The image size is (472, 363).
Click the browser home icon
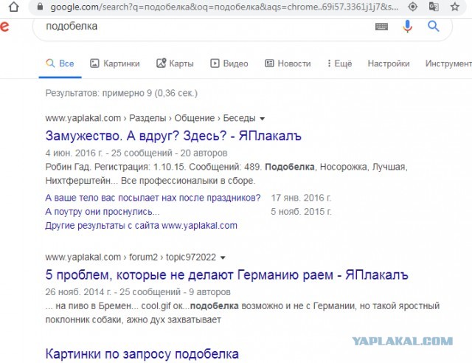pos(13,7)
